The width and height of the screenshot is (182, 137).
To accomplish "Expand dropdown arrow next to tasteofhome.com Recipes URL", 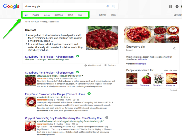I will 70,97.
